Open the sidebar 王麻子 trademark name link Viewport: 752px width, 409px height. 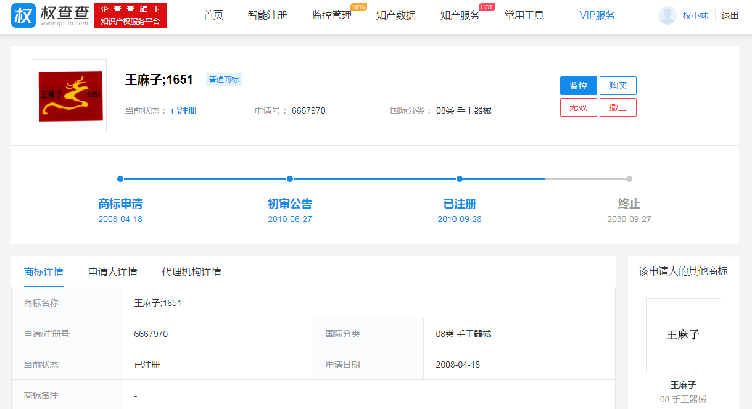(x=684, y=385)
